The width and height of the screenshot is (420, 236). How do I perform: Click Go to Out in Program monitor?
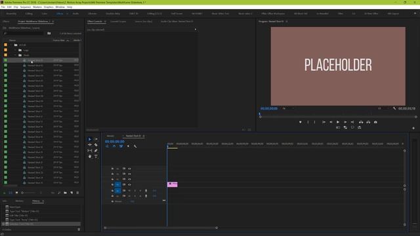point(352,123)
